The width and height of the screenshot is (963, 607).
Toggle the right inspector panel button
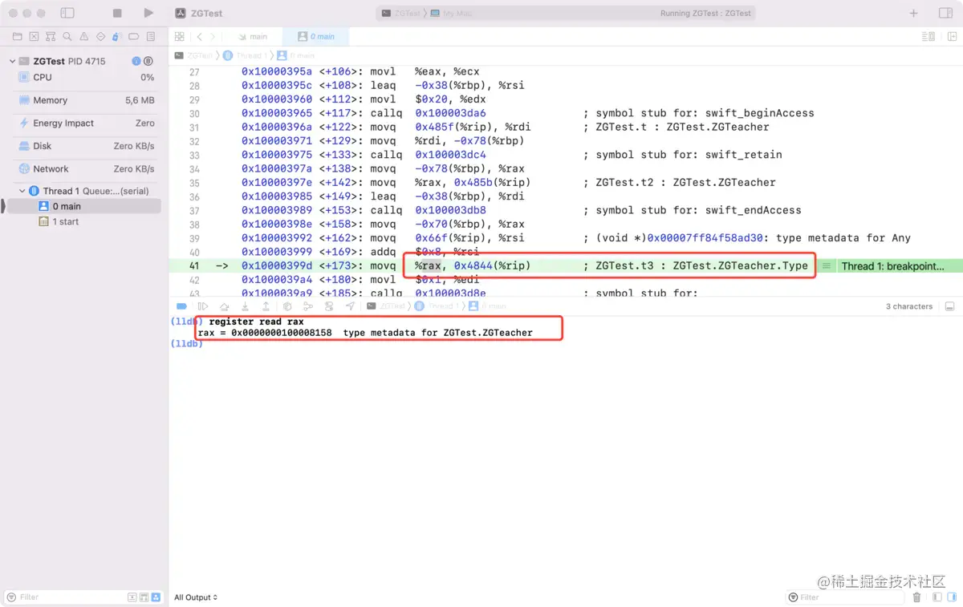pyautogui.click(x=945, y=14)
